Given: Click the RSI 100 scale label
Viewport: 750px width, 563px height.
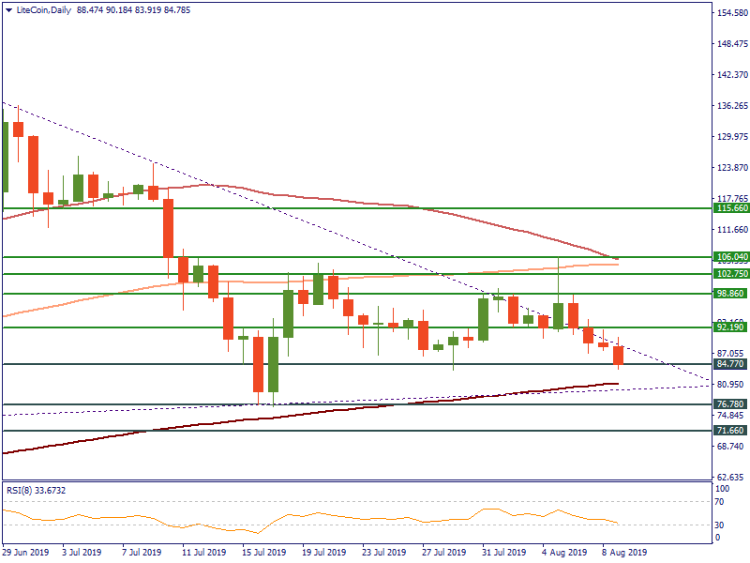Looking at the screenshot, I should (x=722, y=489).
